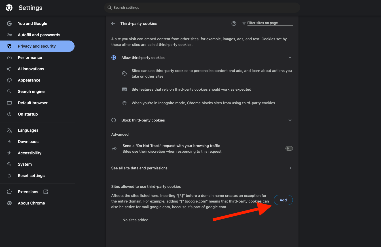Image resolution: width=381 pixels, height=247 pixels.
Task: Click the palette icon for Appearance
Action: (x=9, y=80)
